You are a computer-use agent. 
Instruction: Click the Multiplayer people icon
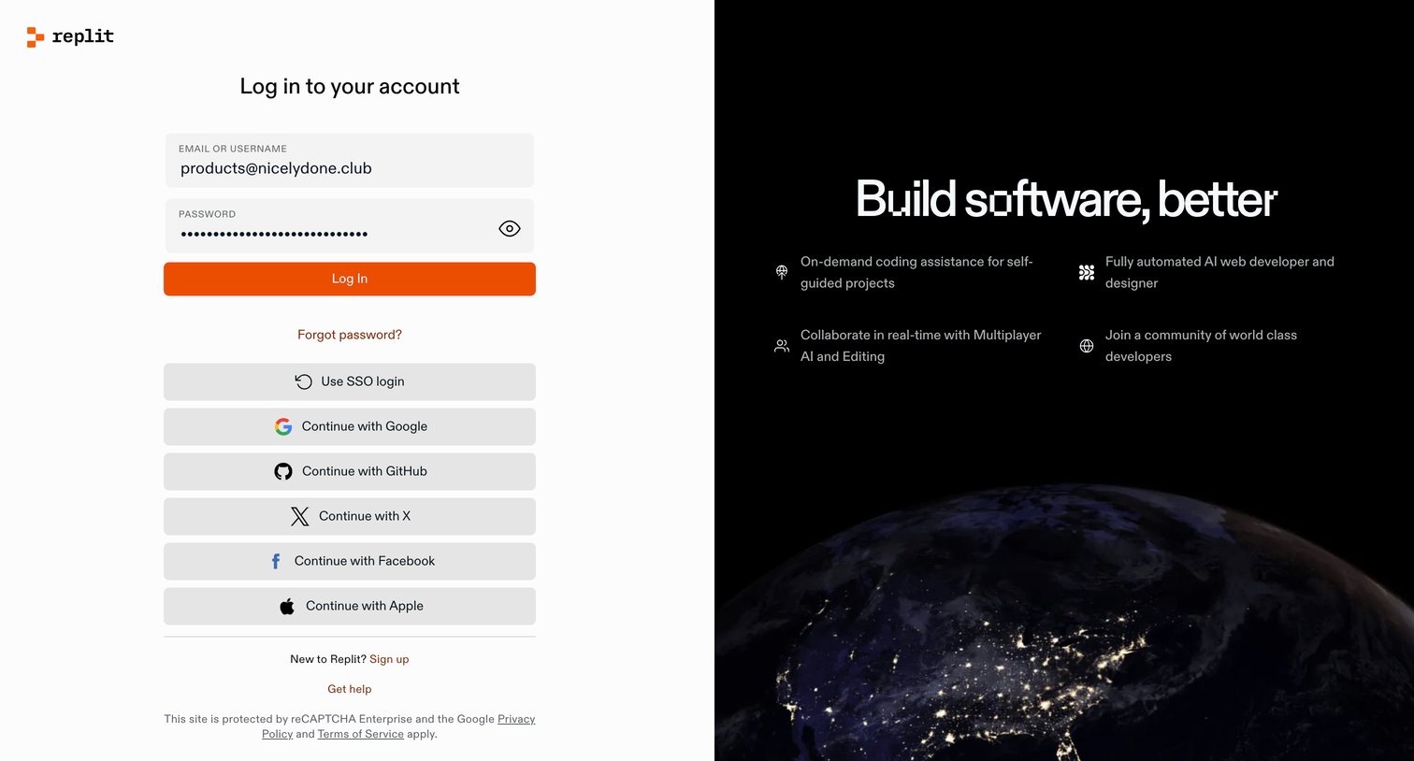(x=782, y=346)
